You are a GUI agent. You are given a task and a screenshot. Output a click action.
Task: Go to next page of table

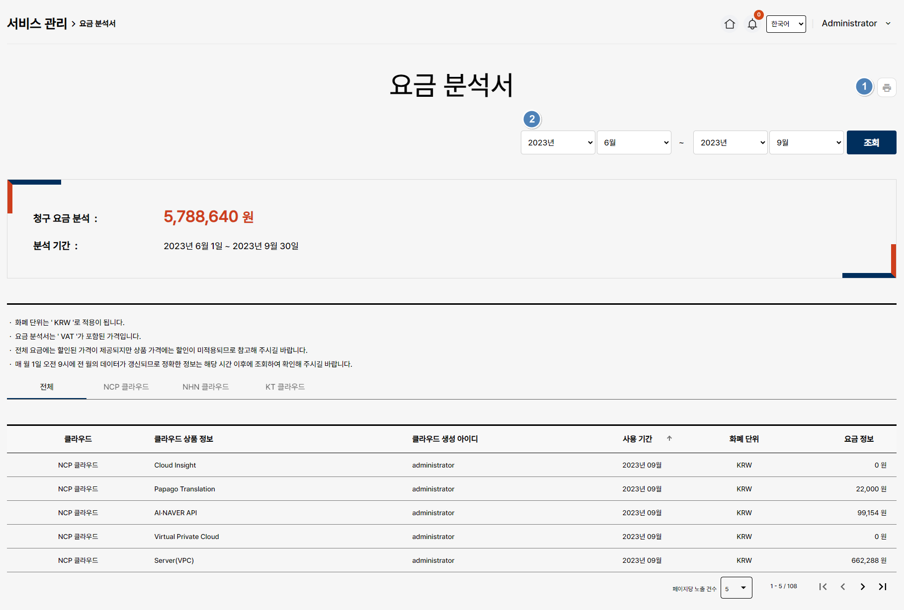pyautogui.click(x=863, y=587)
